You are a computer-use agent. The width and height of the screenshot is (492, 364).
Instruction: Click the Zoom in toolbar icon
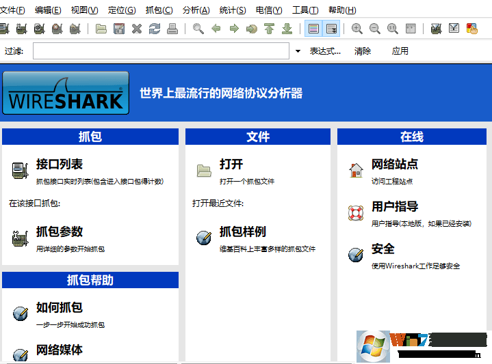[357, 29]
